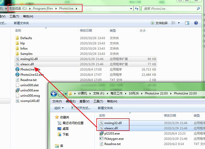Select the vcomp140.dll file icon
205x149 pixels.
[17, 101]
